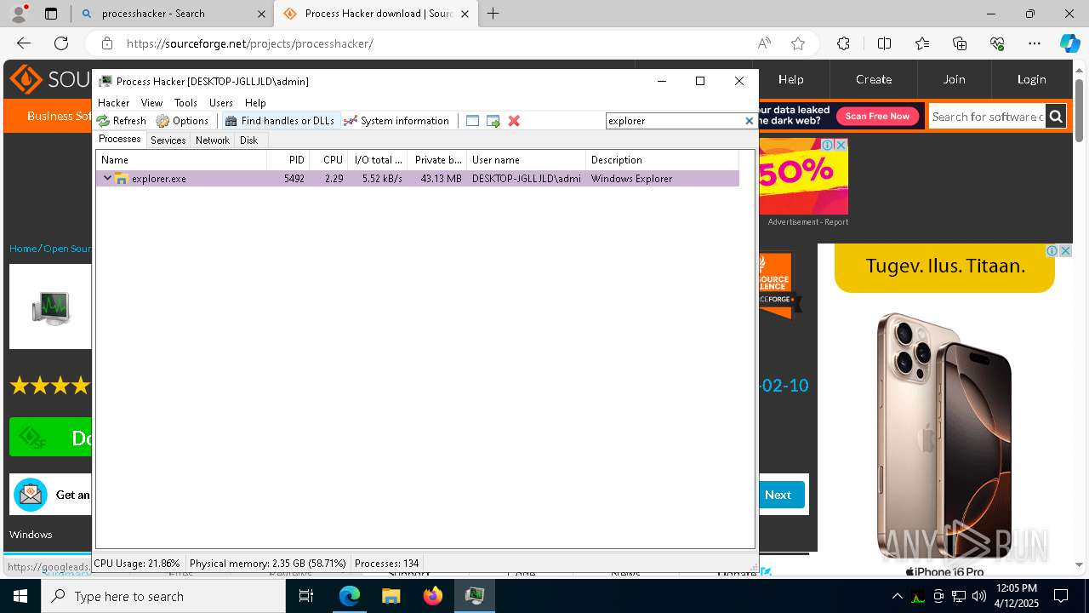Screen dimensions: 1089x613
Task: Click the Scan Free Now button
Action: click(x=877, y=116)
